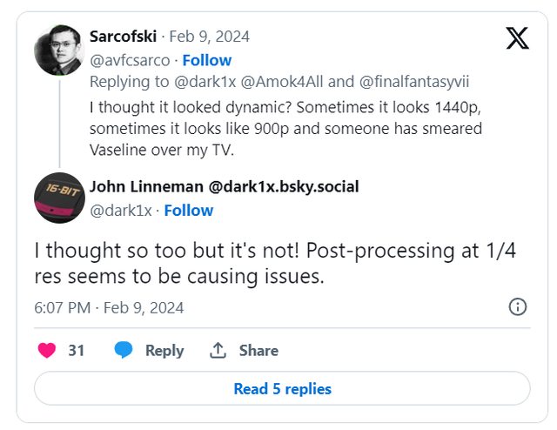Image resolution: width=557 pixels, height=430 pixels.
Task: Open Sarcofski's profile avatar
Action: [59, 50]
